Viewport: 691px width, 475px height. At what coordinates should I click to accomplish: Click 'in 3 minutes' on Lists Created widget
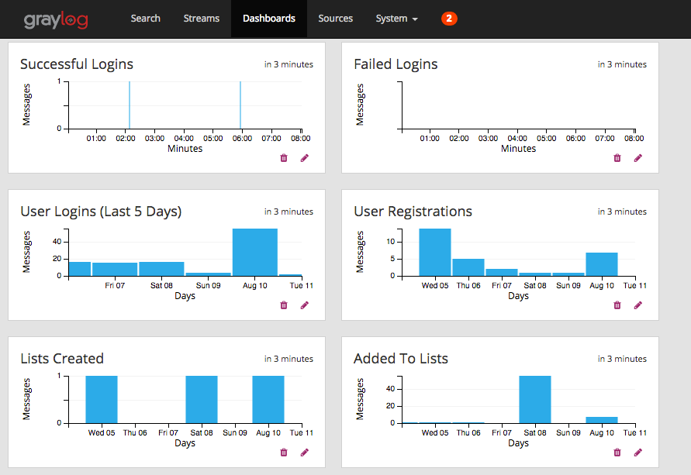(x=288, y=359)
